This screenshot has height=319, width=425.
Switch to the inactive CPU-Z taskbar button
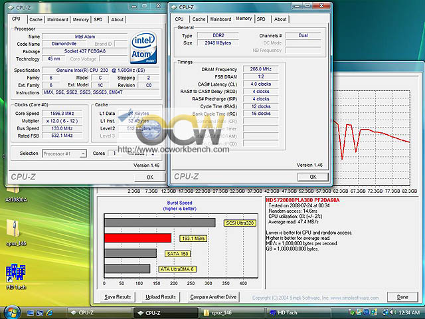[99, 313]
